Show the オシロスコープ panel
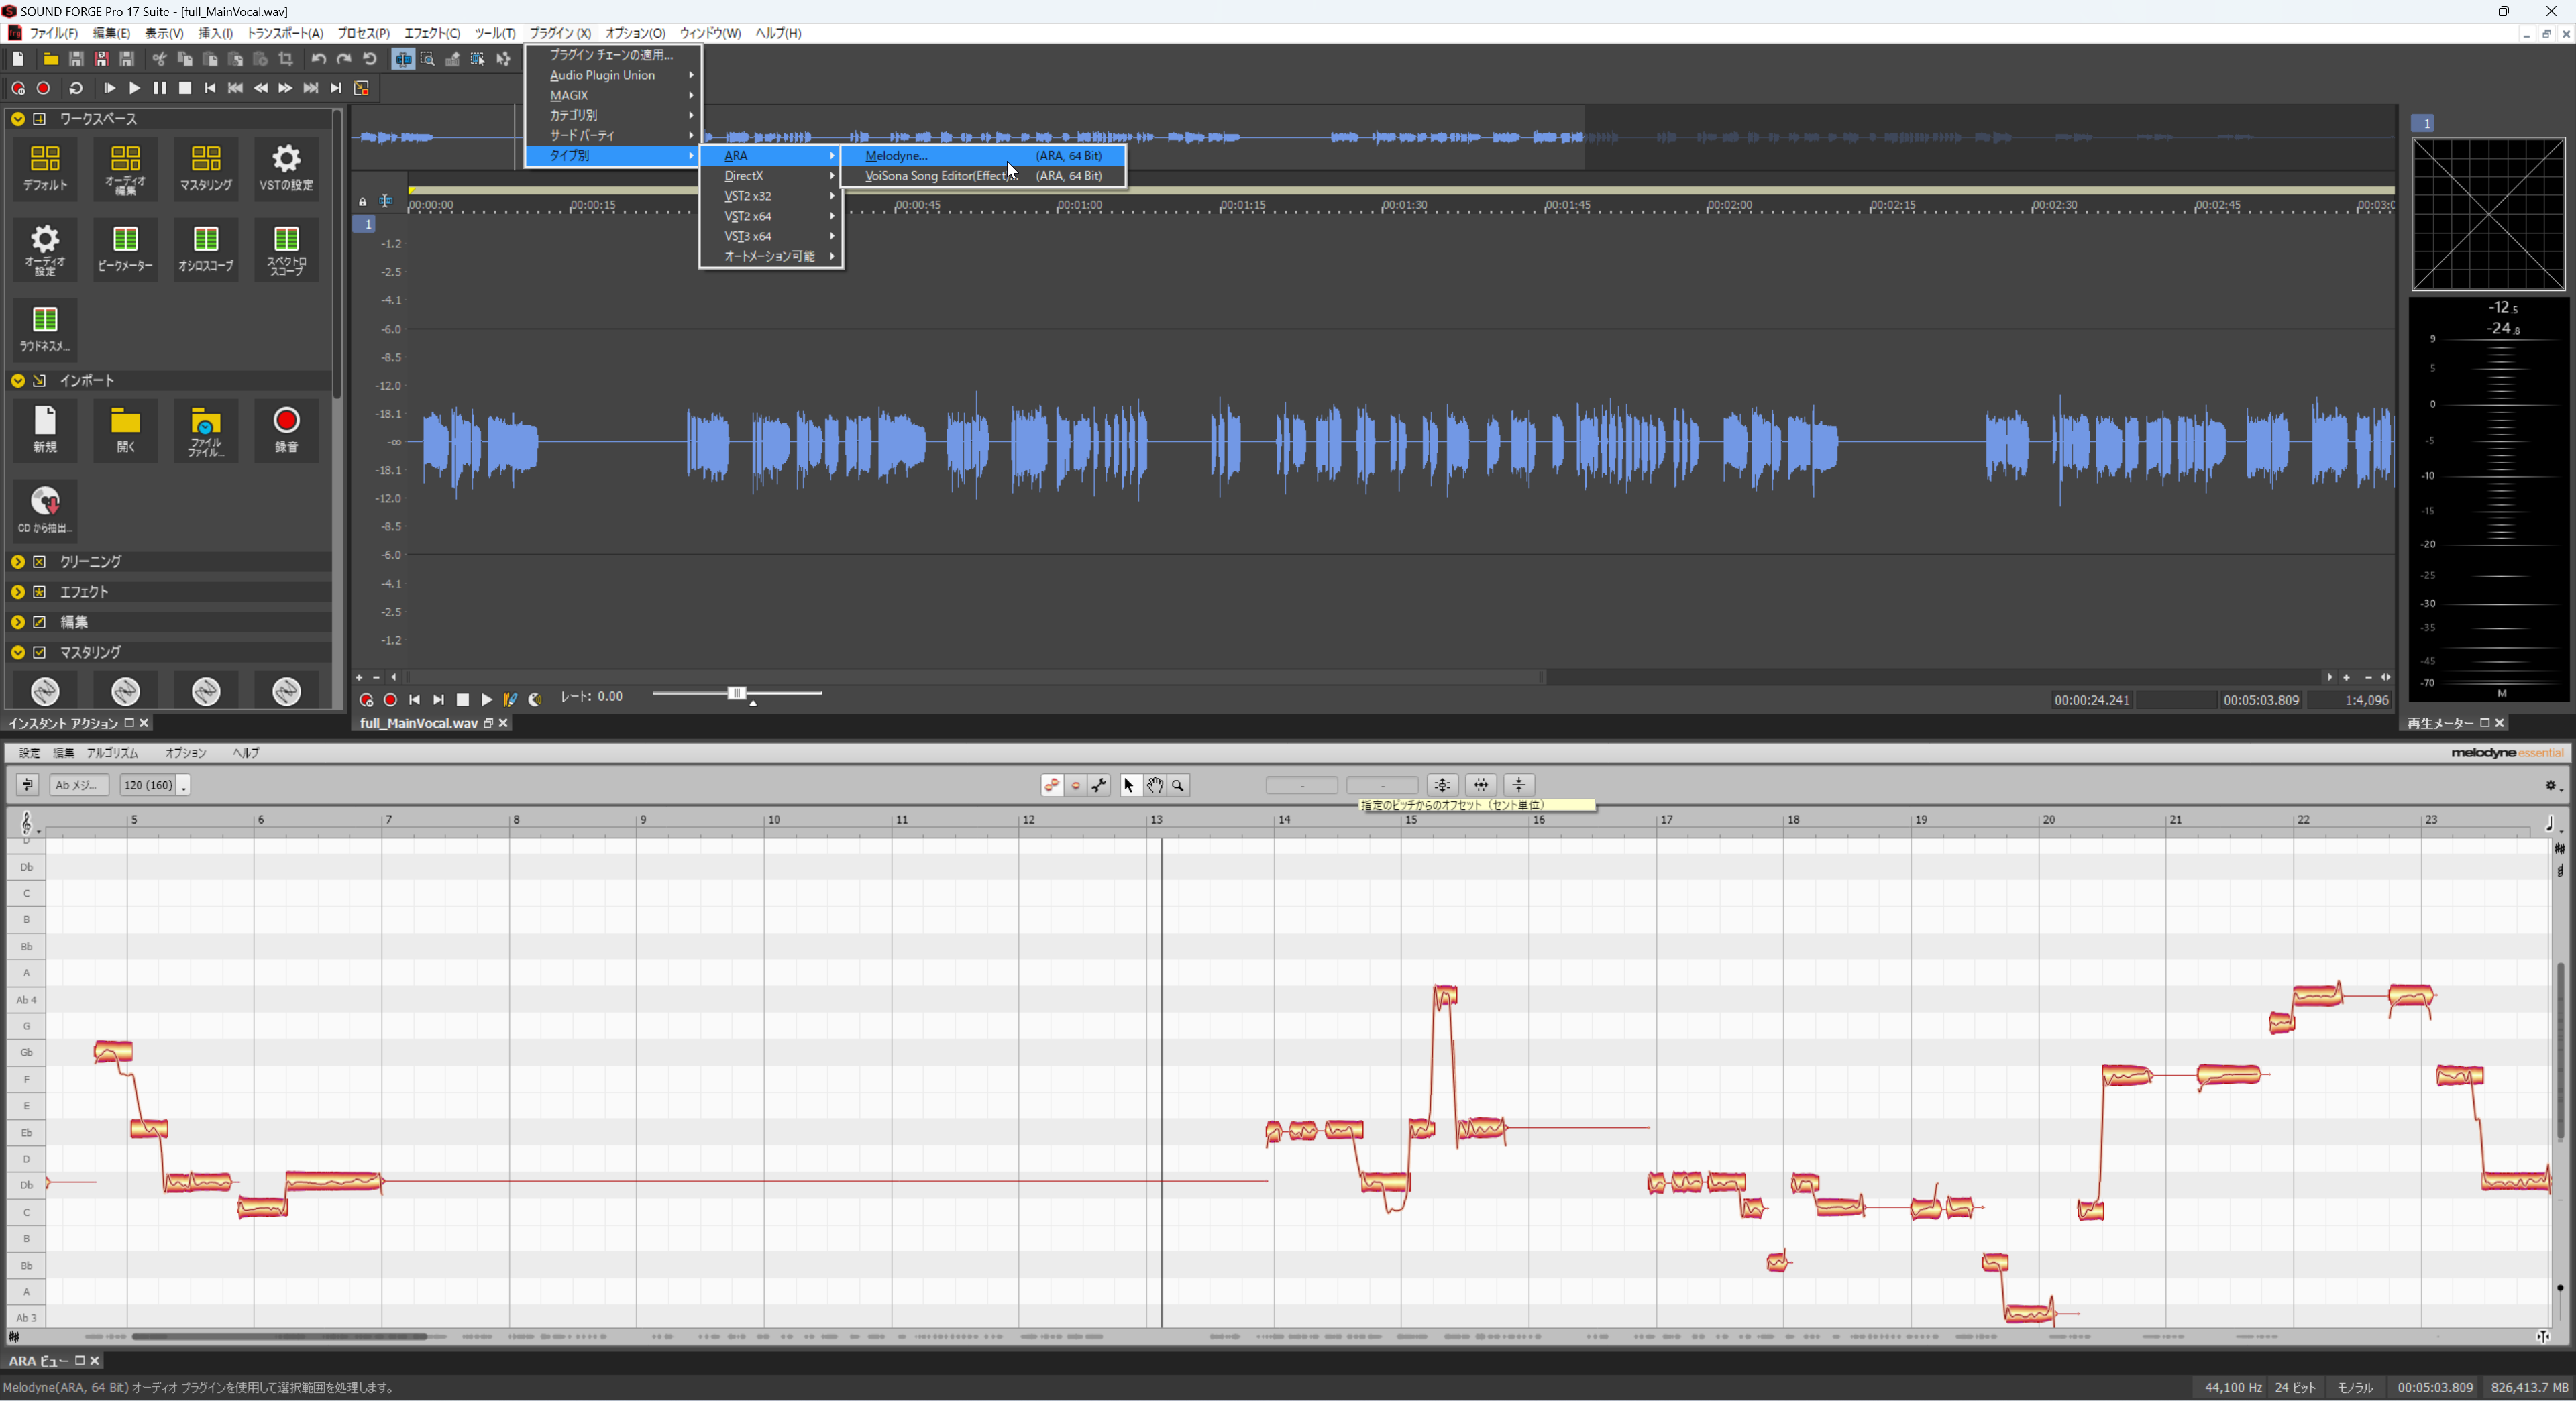 pyautogui.click(x=206, y=249)
